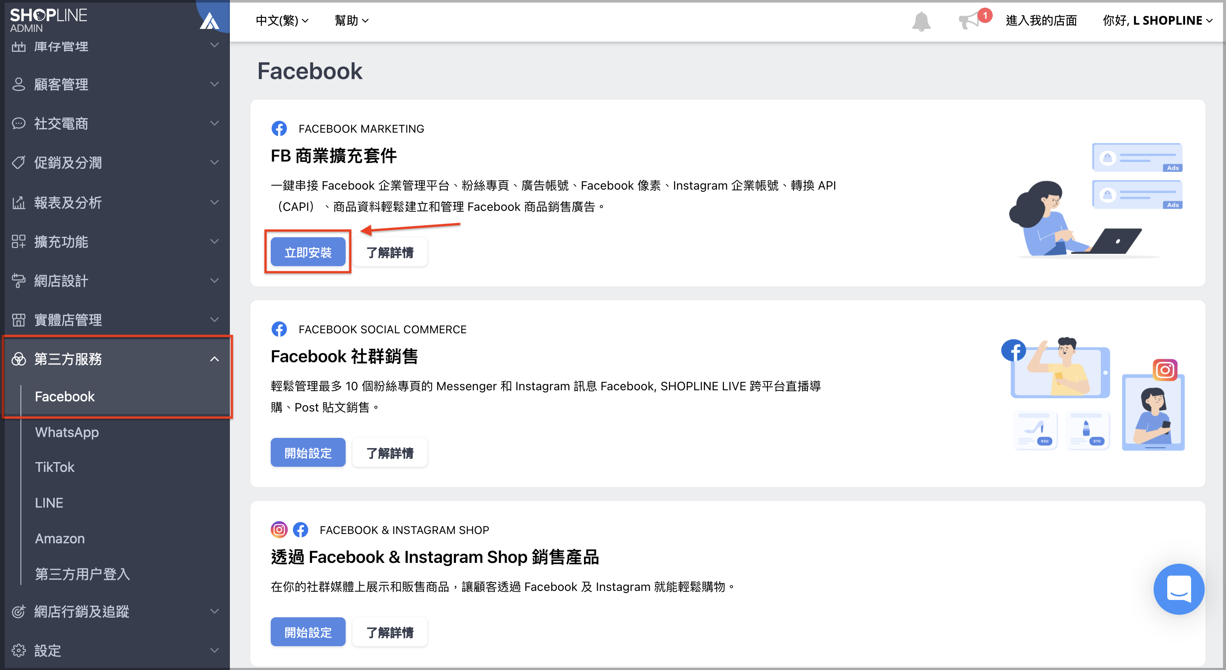
Task: Click the Instagram icon in the Shop section
Action: (279, 529)
